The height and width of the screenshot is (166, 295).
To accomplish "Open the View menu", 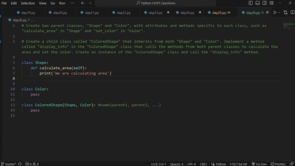I will 43,3.
